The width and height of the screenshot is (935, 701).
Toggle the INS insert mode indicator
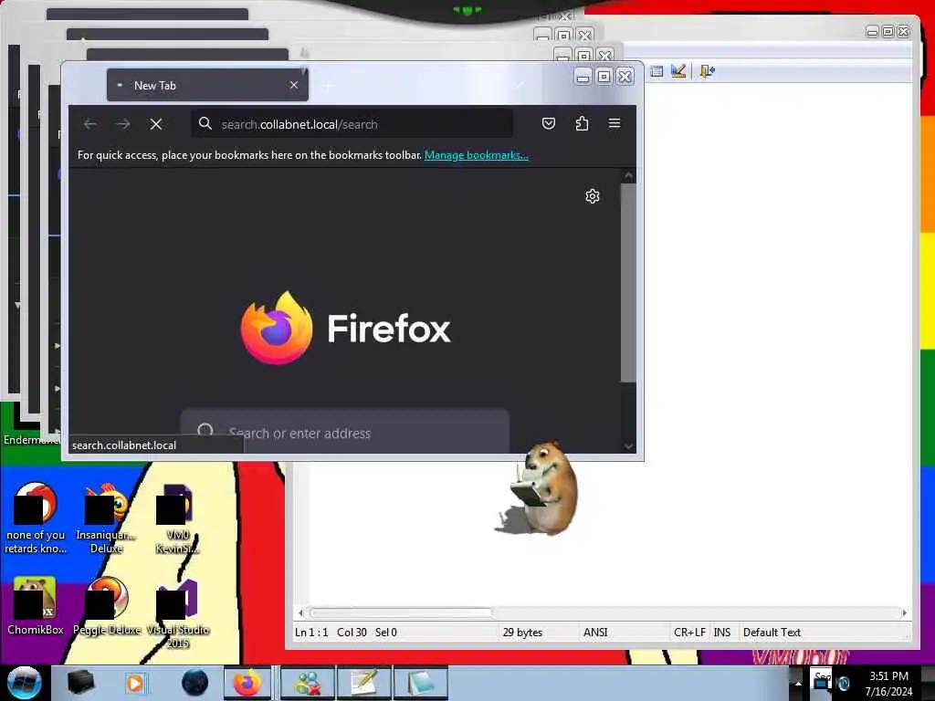click(722, 633)
